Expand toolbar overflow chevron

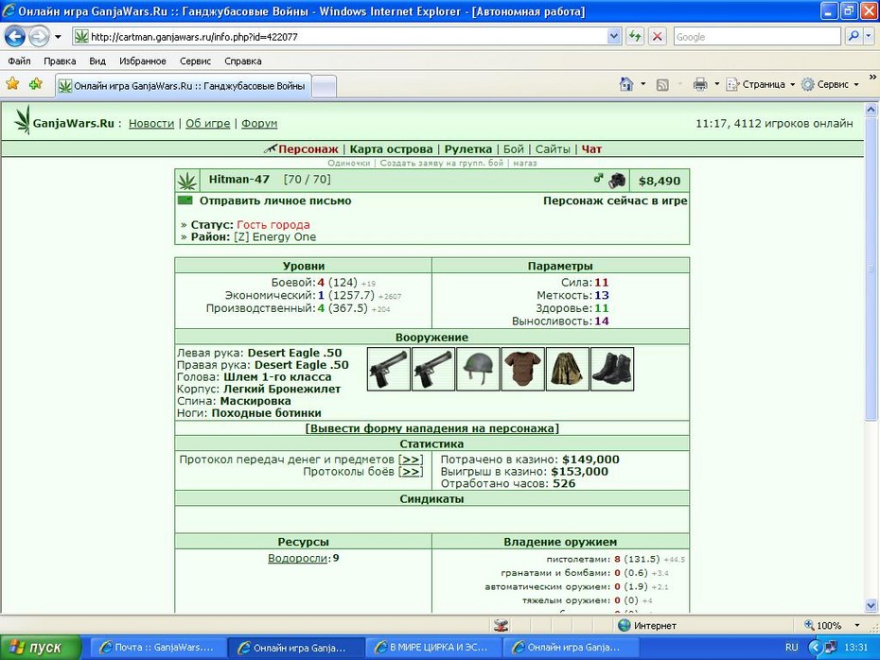point(872,78)
